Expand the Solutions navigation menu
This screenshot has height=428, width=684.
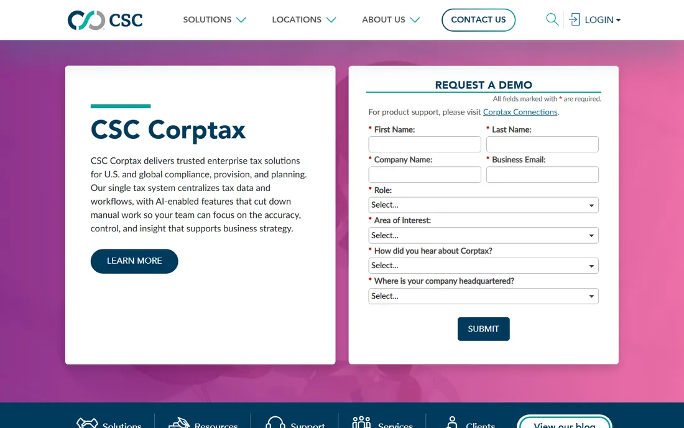pyautogui.click(x=214, y=20)
